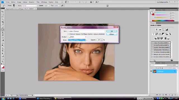Viewport: 179px width, 100px height.
Task: Add a Black & White adjustment icon
Action: (163, 34)
